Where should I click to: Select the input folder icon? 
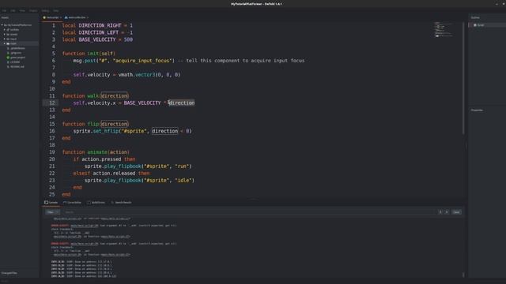pos(8,39)
